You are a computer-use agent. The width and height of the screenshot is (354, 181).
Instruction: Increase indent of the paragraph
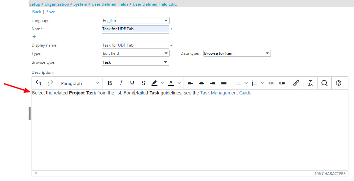[282, 83]
